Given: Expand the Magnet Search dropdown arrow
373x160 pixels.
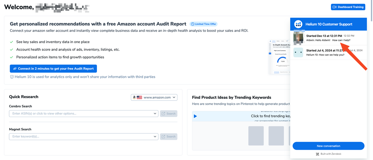Looking at the screenshot, I should [x=155, y=136].
